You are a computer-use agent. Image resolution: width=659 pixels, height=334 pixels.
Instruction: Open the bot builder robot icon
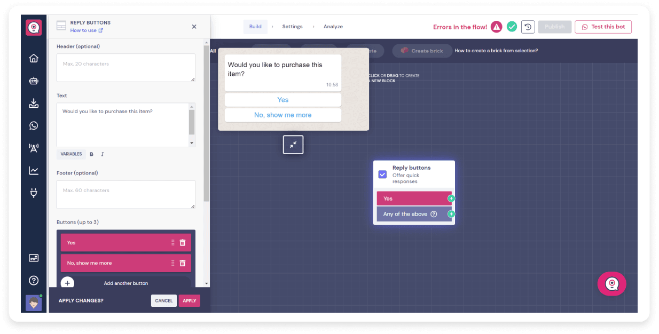34,81
